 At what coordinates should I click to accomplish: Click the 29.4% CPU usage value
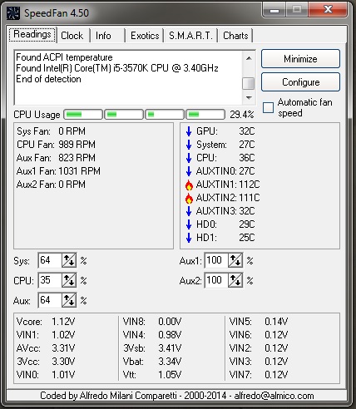(242, 115)
